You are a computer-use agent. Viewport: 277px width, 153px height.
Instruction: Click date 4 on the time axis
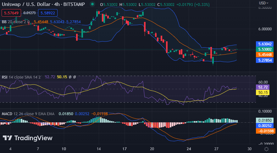(10, 149)
